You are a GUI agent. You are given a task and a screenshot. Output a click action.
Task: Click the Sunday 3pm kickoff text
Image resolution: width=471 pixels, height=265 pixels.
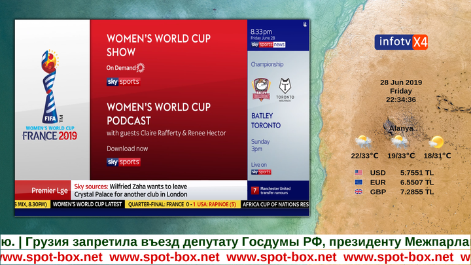(x=260, y=145)
